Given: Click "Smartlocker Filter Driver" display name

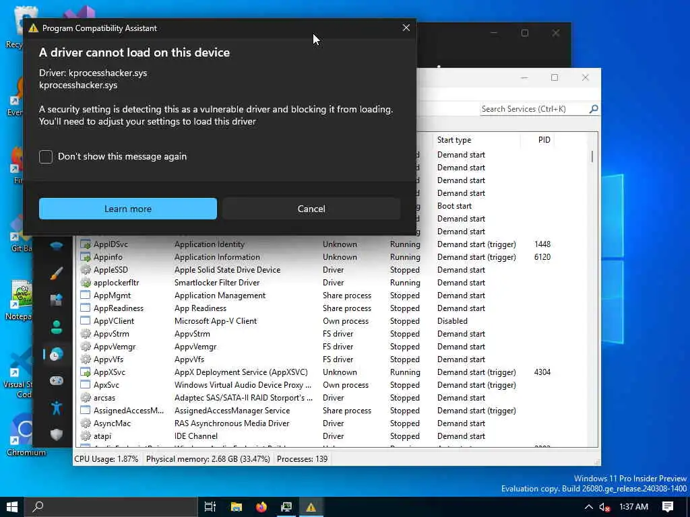Looking at the screenshot, I should point(217,283).
